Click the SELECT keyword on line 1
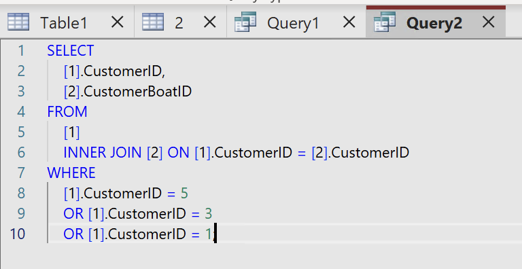Image resolution: width=522 pixels, height=269 pixels. pyautogui.click(x=70, y=50)
